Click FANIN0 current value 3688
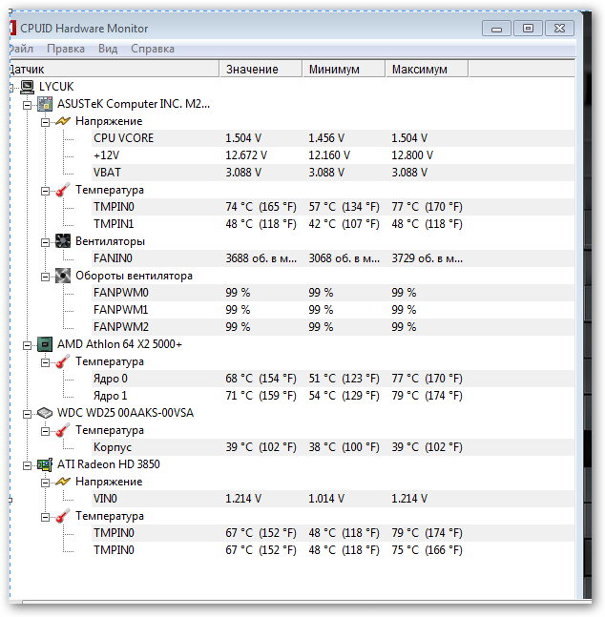605x617 pixels. pos(261,258)
